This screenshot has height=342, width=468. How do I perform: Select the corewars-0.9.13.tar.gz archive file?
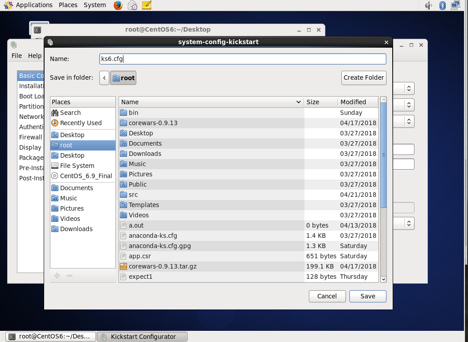(x=248, y=266)
